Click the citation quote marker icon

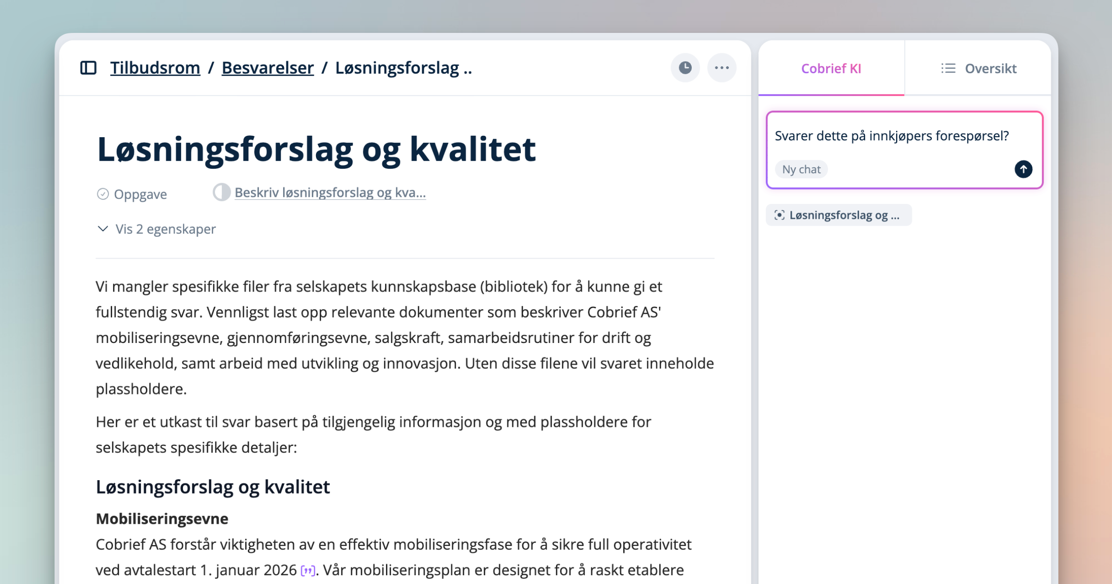(x=308, y=570)
